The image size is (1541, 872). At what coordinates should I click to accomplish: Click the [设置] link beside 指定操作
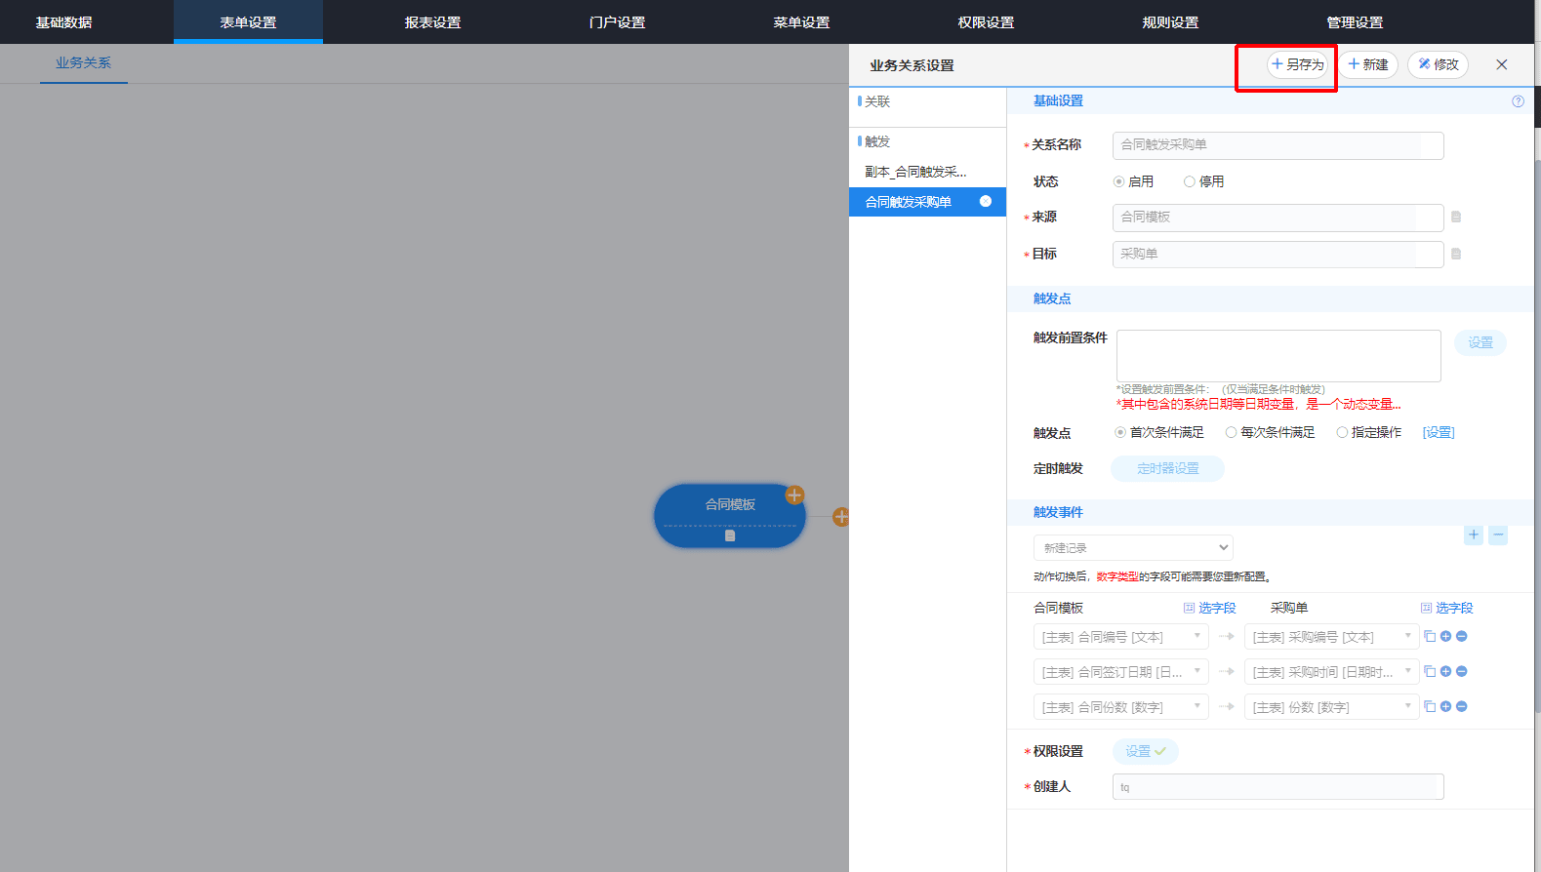click(x=1439, y=432)
